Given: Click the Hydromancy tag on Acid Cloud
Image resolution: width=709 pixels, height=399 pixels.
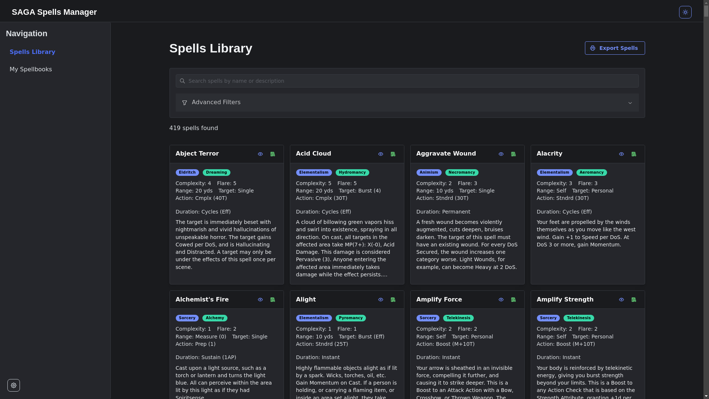Looking at the screenshot, I should [352, 173].
